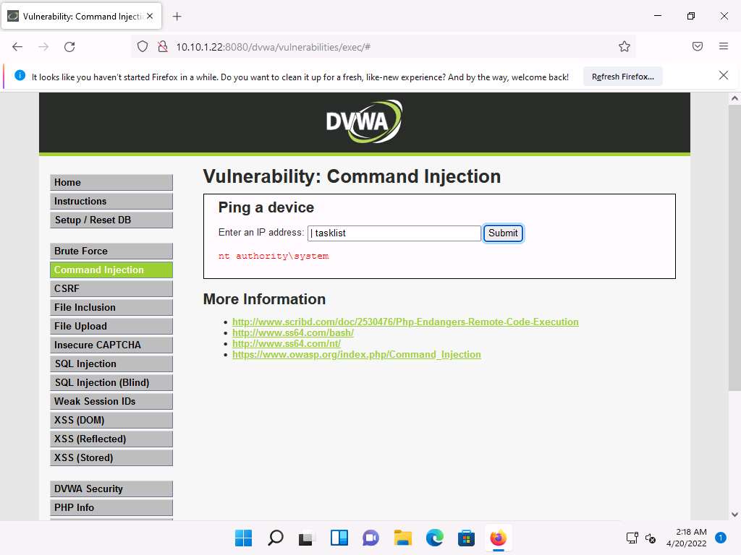Open the ss64.com/bash link
741x555 pixels.
[292, 332]
